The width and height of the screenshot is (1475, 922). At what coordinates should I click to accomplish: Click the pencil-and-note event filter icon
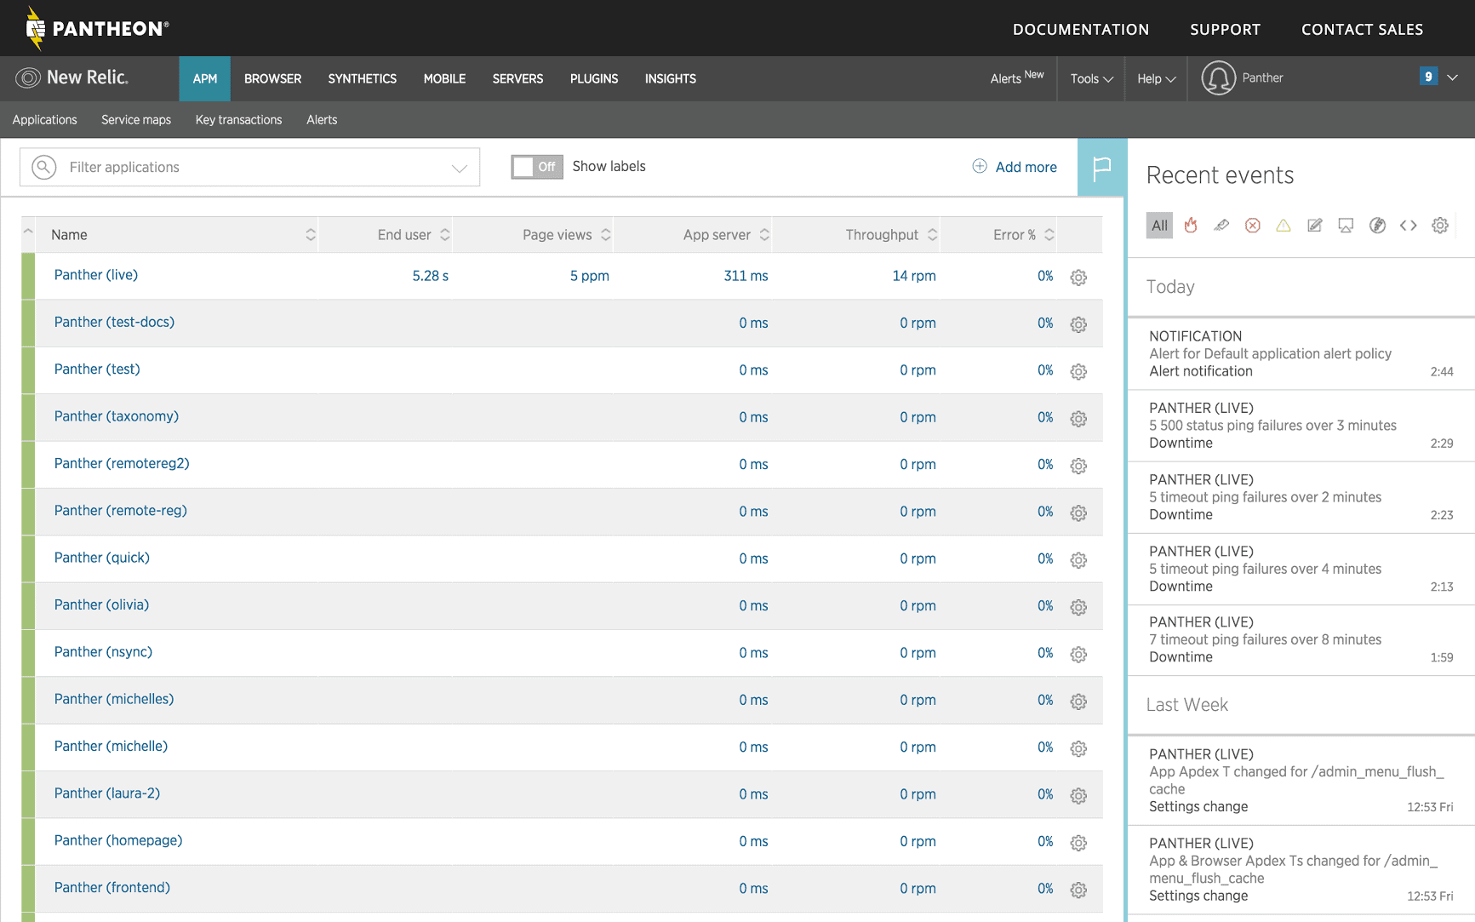pyautogui.click(x=1315, y=226)
